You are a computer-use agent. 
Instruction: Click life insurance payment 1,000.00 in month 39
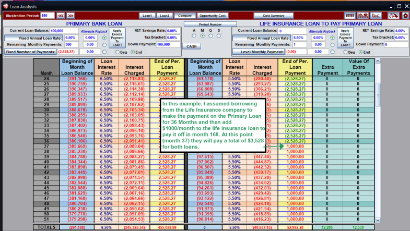coord(295,156)
